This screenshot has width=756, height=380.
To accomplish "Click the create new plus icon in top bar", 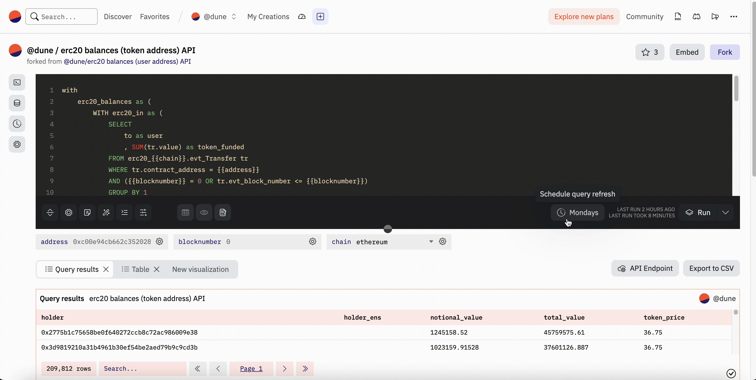I will (320, 17).
